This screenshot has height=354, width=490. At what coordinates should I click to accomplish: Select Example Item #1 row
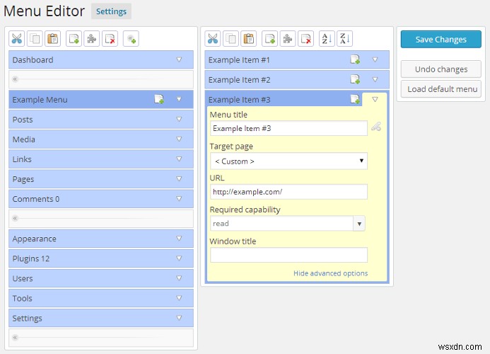297,59
